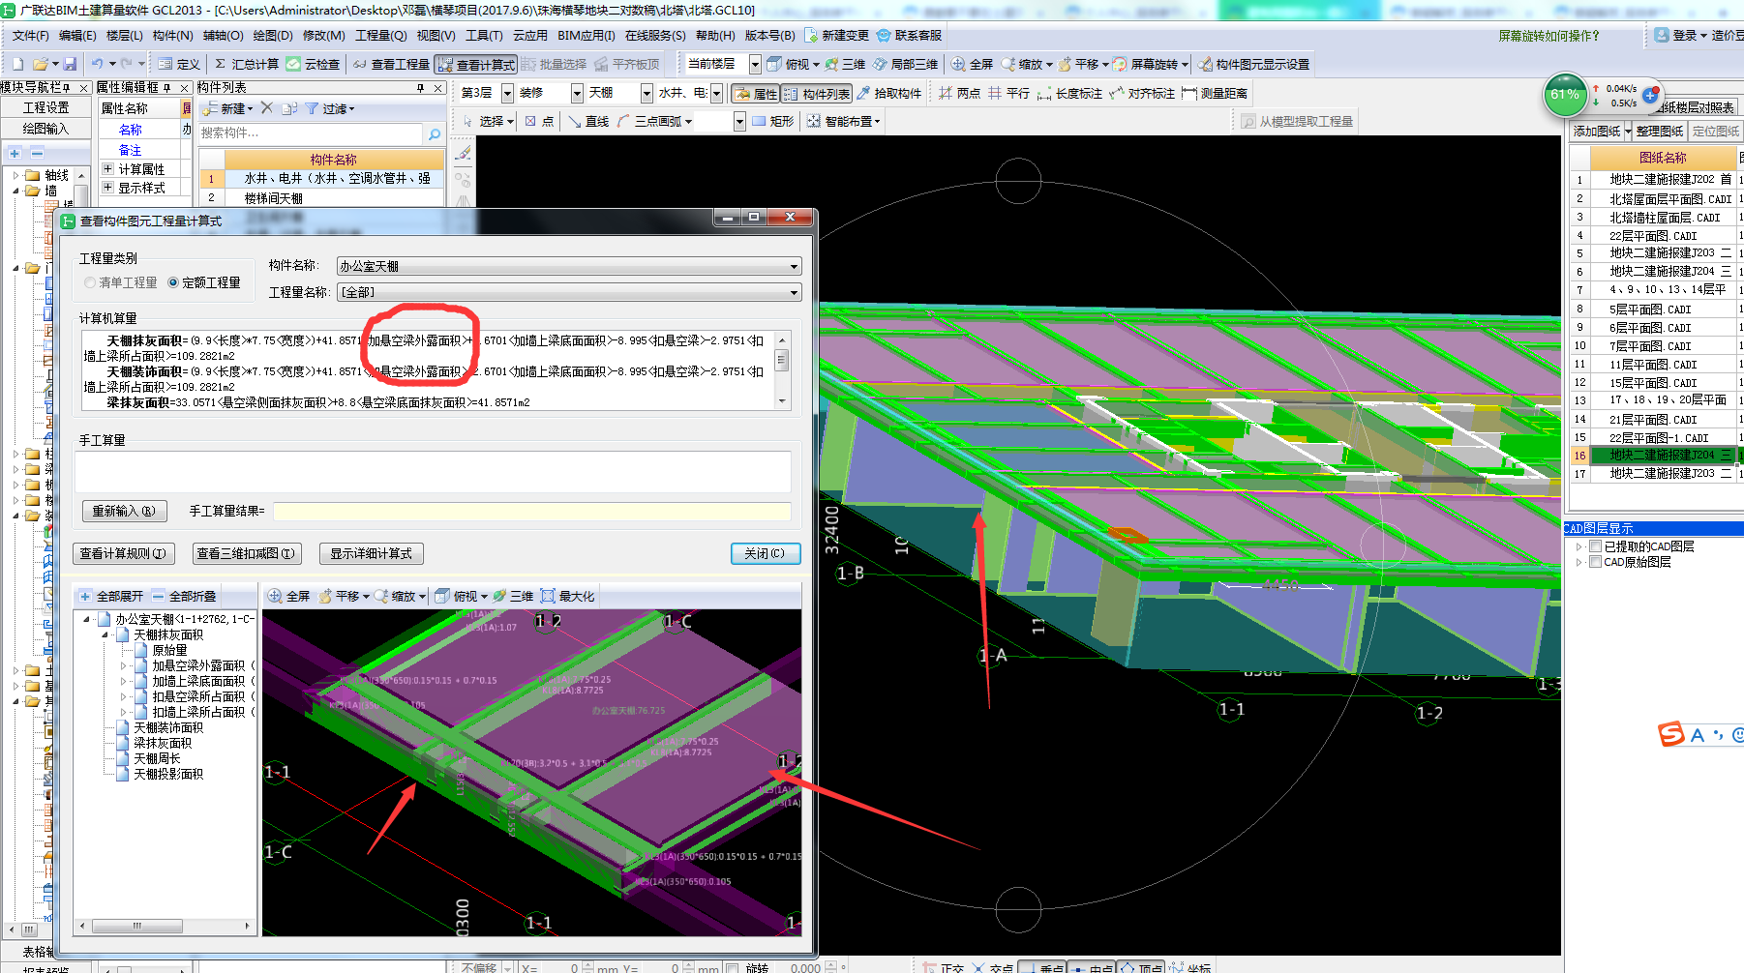This screenshot has width=1744, height=973.
Task: Collapse the 天棚抹灰面积 tree node
Action: 105,634
